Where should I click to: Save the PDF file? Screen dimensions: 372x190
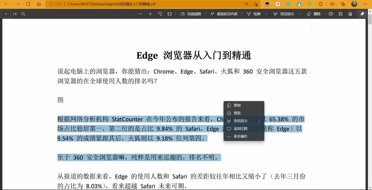click(x=340, y=14)
